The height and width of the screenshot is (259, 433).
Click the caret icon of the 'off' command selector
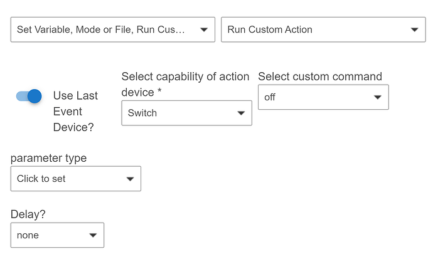378,97
